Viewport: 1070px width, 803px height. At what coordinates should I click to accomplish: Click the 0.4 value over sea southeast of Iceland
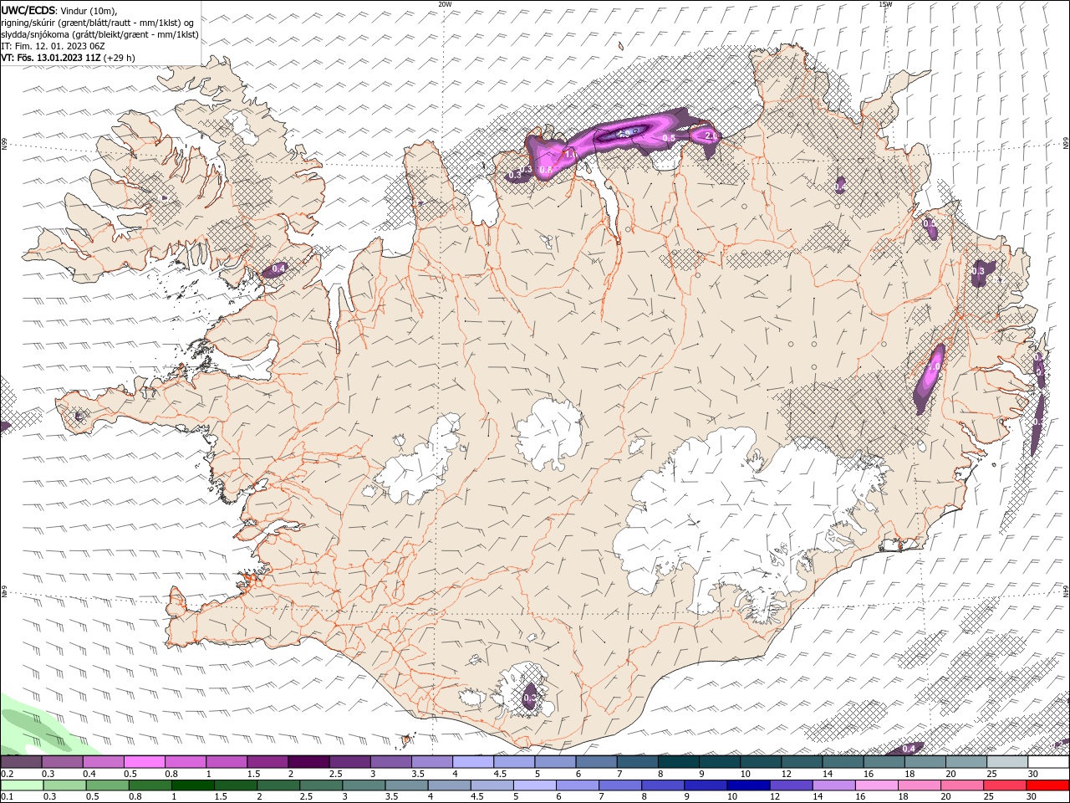click(x=909, y=748)
